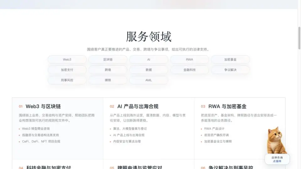Open the Web3 与区块链 service card
This screenshot has width=301, height=169.
coord(58,128)
